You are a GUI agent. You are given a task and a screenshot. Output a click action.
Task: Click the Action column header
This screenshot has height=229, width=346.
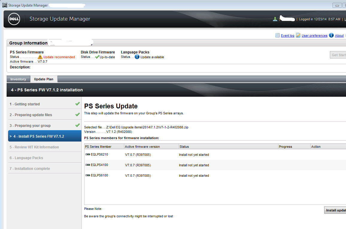[x=328, y=147]
